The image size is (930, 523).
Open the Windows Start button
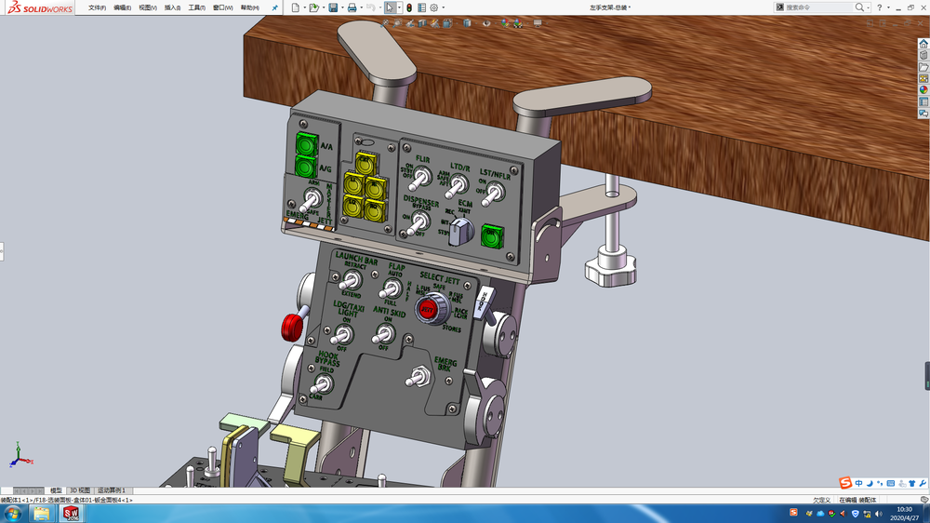point(12,514)
